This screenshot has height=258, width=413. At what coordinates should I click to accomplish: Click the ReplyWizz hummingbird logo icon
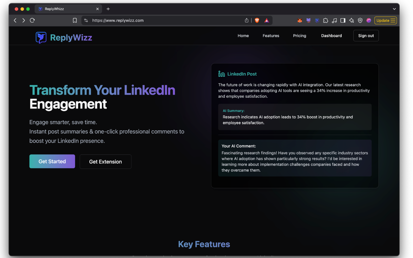pyautogui.click(x=41, y=37)
